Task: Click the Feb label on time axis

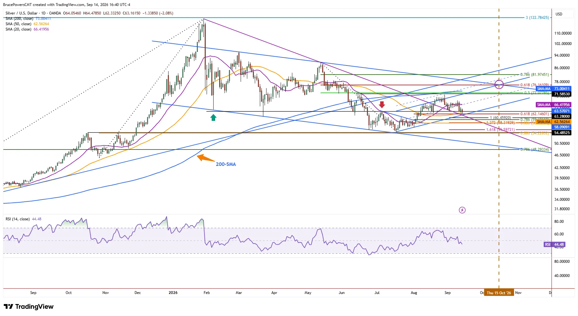Action: point(207,293)
